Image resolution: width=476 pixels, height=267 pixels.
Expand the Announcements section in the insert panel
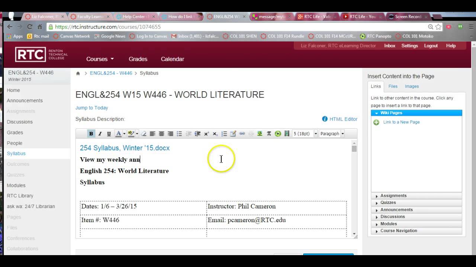[x=416, y=210]
